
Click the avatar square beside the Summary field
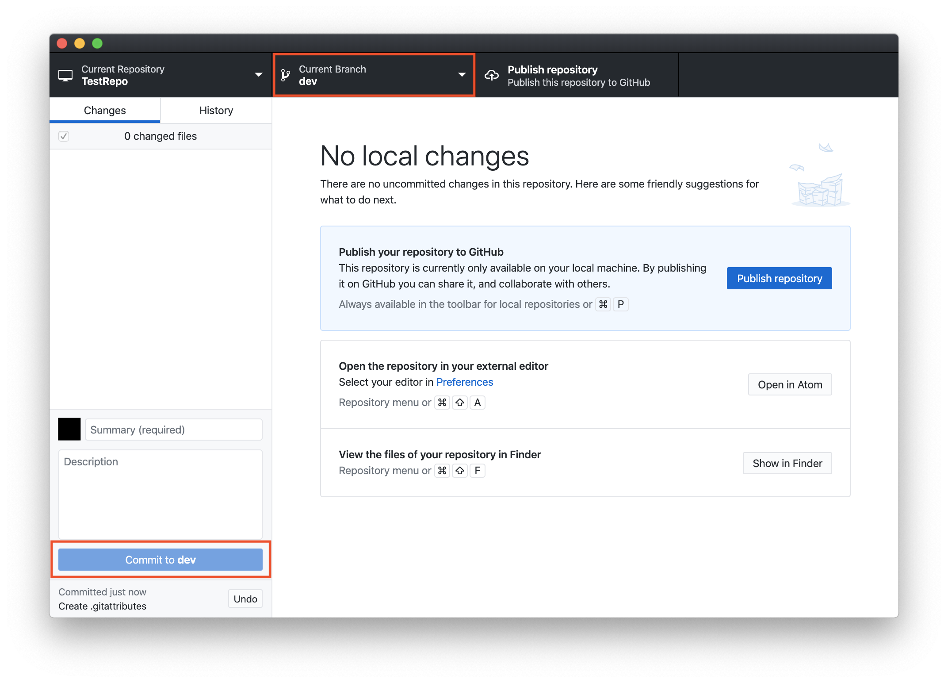point(69,429)
